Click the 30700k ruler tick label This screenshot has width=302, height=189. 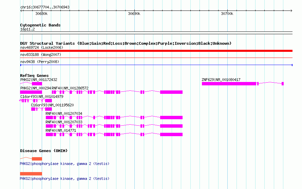click(227, 14)
